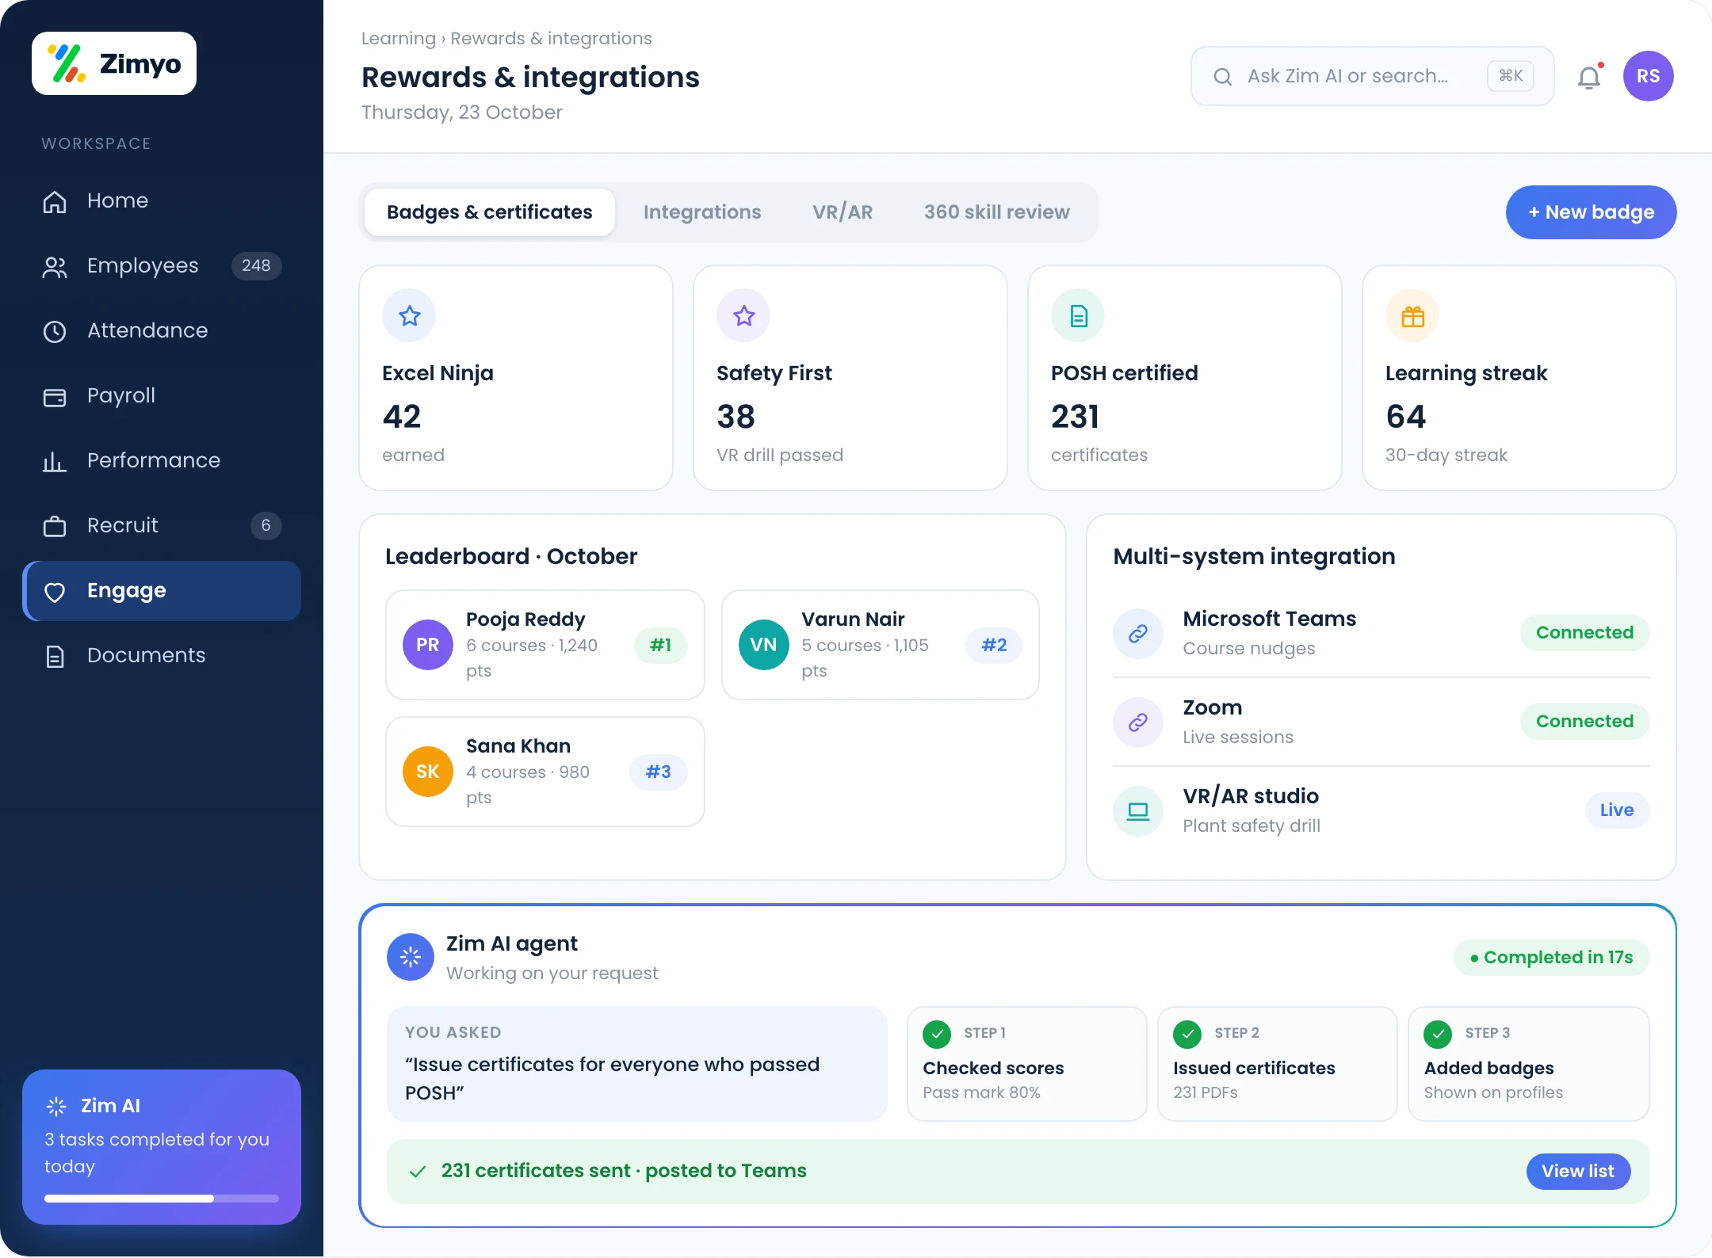This screenshot has height=1258, width=1712.
Task: Click the Step 1 Checked scores card
Action: pos(1027,1064)
